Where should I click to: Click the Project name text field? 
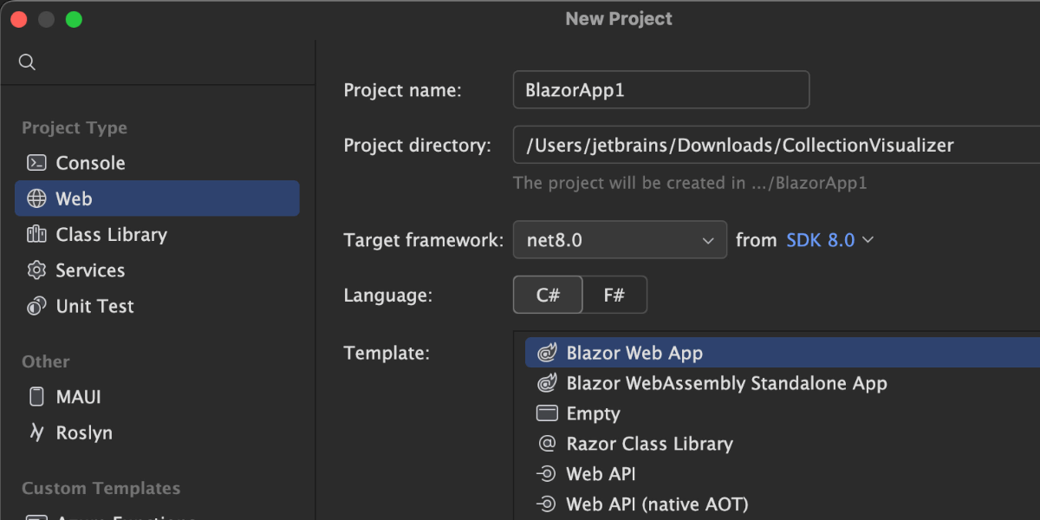[660, 90]
